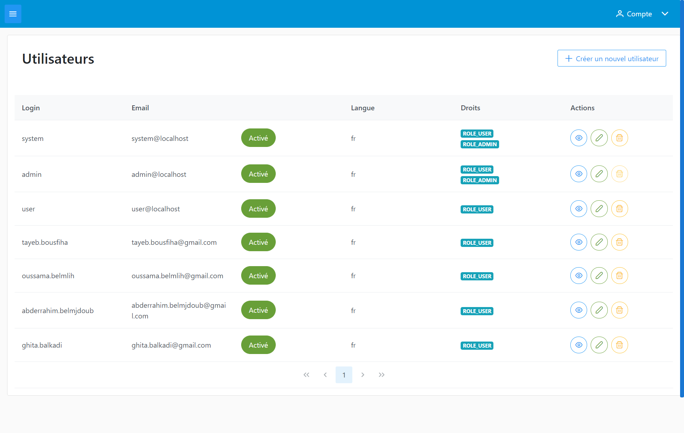
Task: Toggle Activé for tayeb.bousfiha
Action: pos(258,242)
